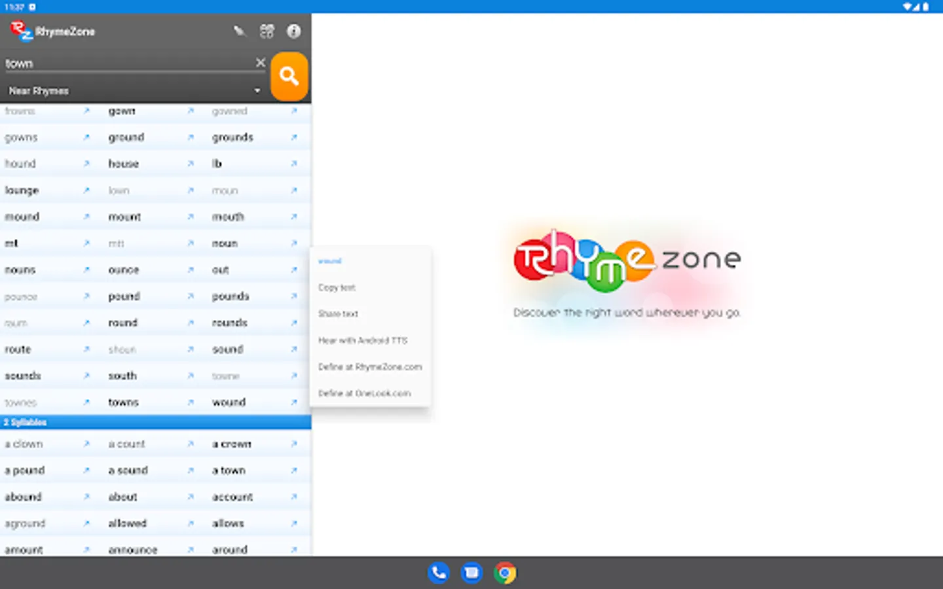Select the word 'mt'
Screen dimensions: 943x589
click(x=11, y=243)
